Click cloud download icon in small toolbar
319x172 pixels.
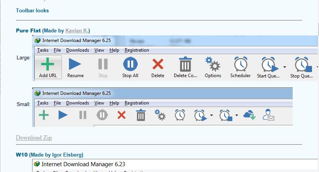coord(249,115)
